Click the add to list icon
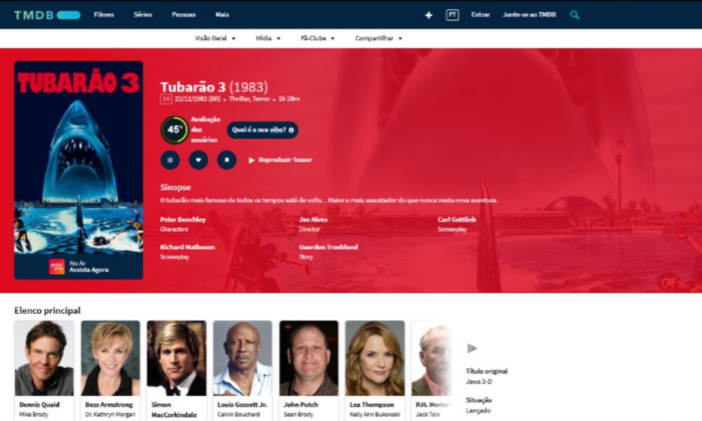Image resolution: width=702 pixels, height=421 pixels. pos(170,159)
